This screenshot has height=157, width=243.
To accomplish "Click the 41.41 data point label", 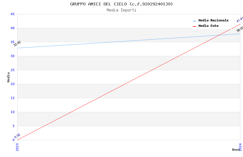I will pyautogui.click(x=240, y=19).
